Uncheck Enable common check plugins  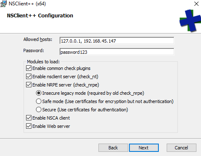pos(29,68)
